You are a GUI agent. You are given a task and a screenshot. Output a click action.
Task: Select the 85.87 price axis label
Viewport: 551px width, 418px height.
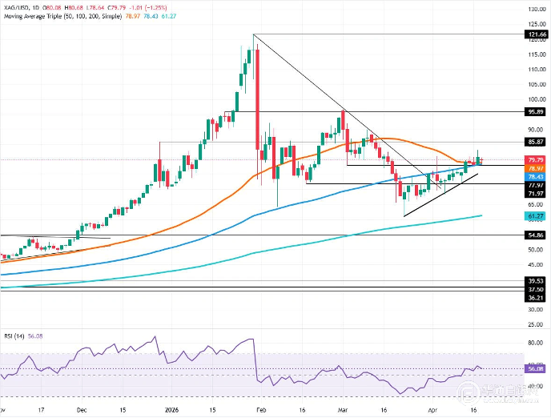[x=536, y=142]
